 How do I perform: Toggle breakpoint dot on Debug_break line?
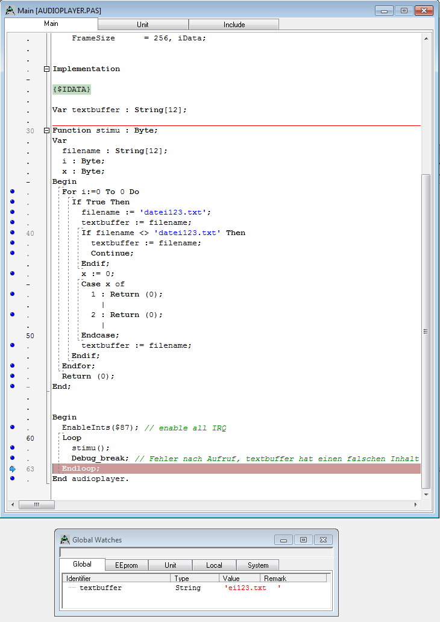12,458
